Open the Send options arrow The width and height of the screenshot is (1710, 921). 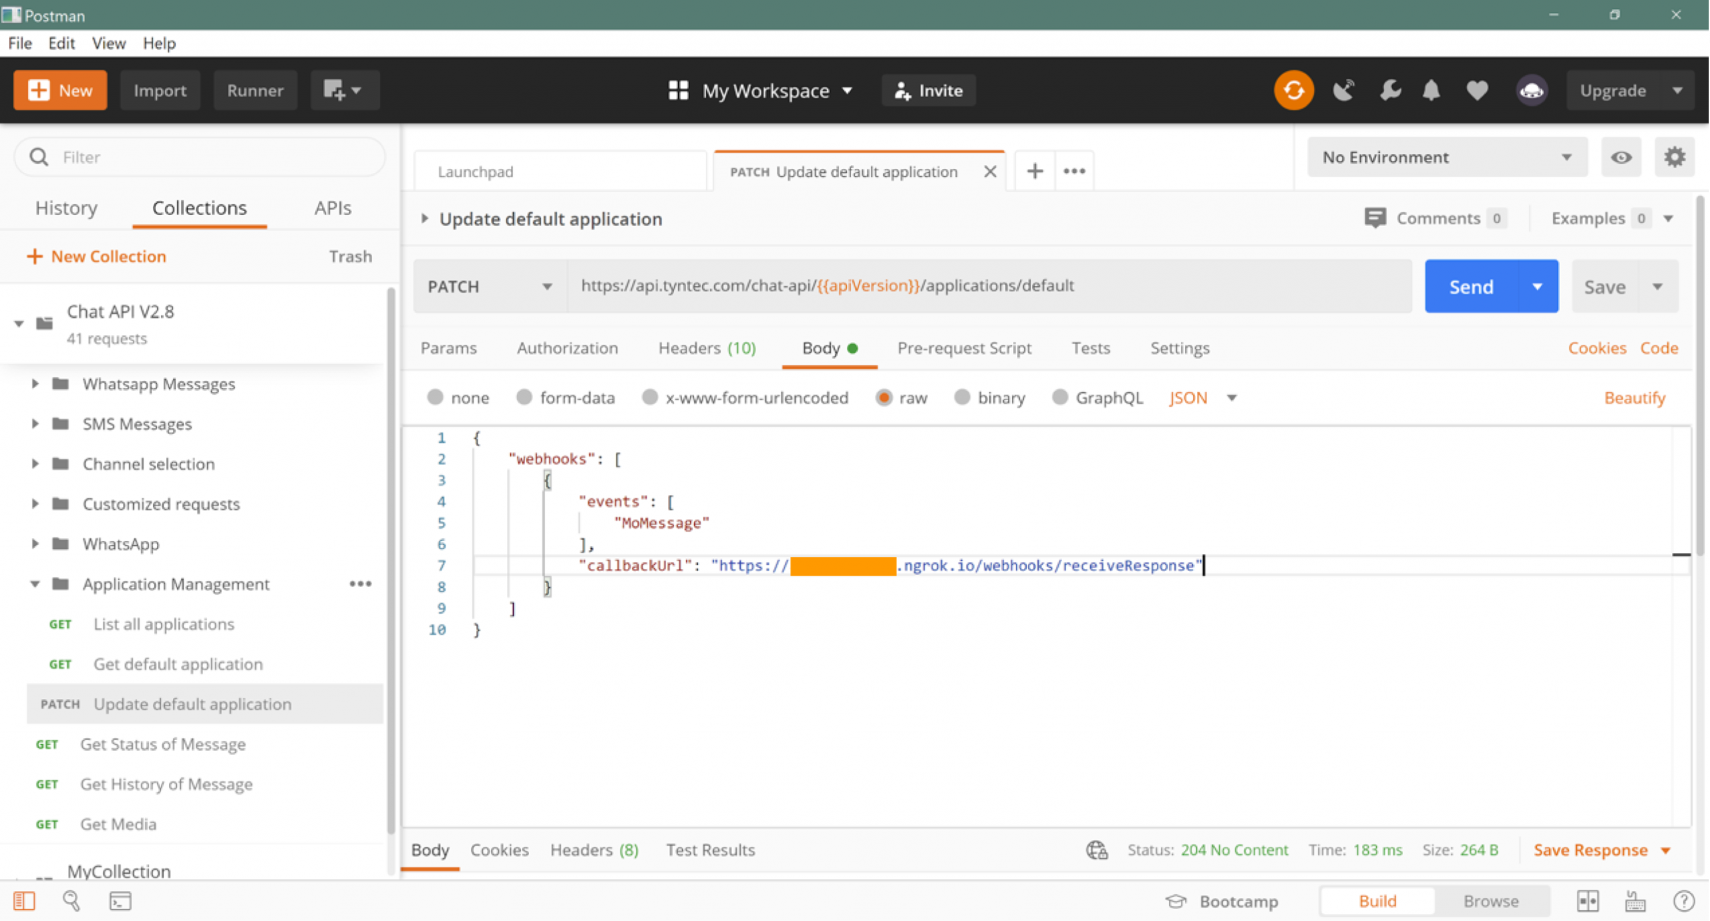1537,287
